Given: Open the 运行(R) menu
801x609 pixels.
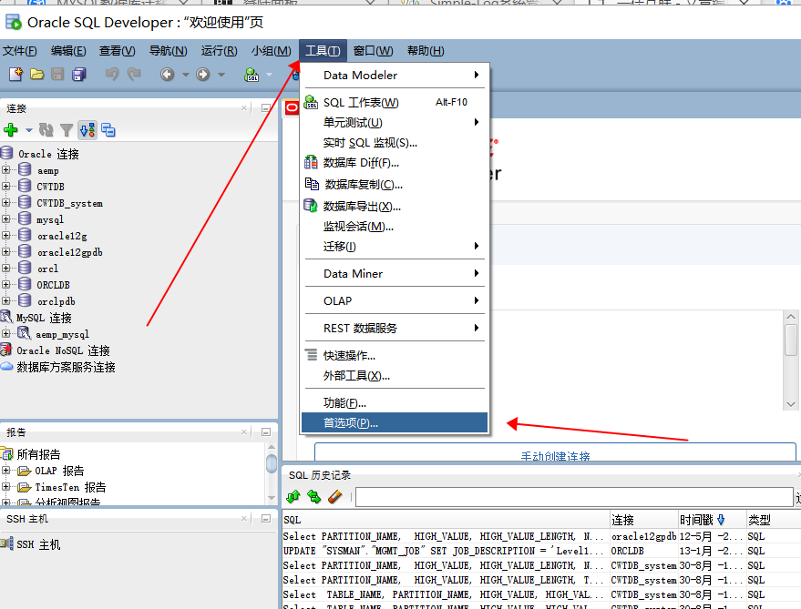Looking at the screenshot, I should coord(219,51).
